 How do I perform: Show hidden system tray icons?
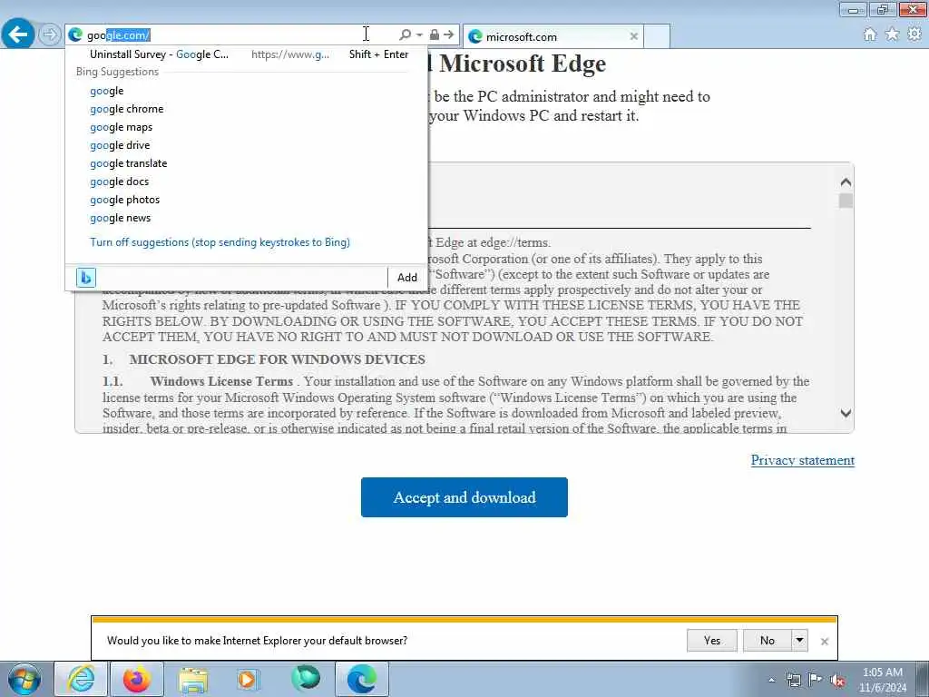[x=771, y=680]
